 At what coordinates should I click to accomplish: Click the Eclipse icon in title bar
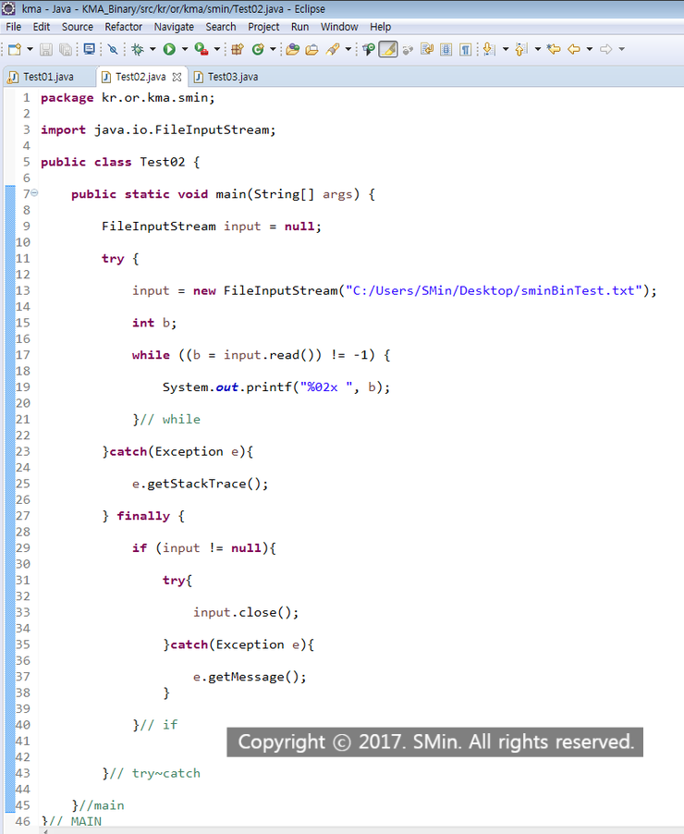(8, 8)
